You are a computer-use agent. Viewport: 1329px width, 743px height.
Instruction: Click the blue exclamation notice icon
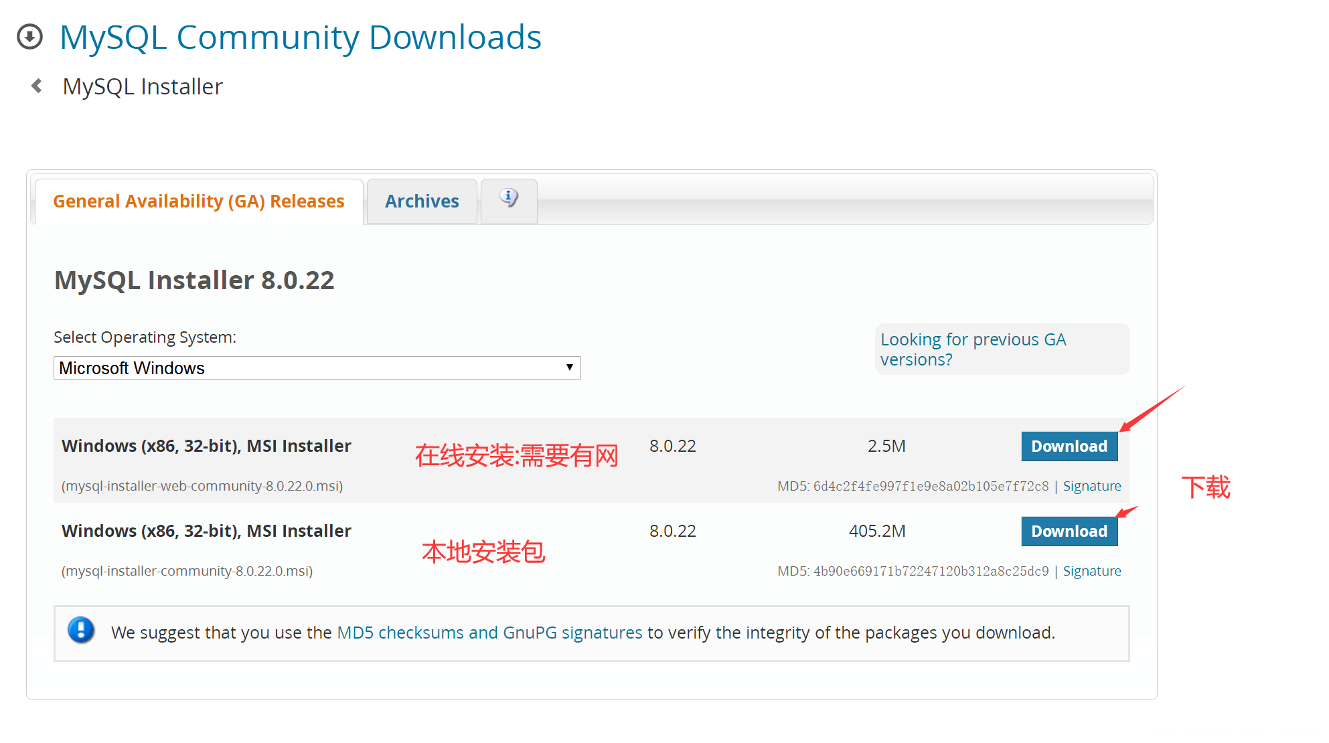pyautogui.click(x=81, y=631)
